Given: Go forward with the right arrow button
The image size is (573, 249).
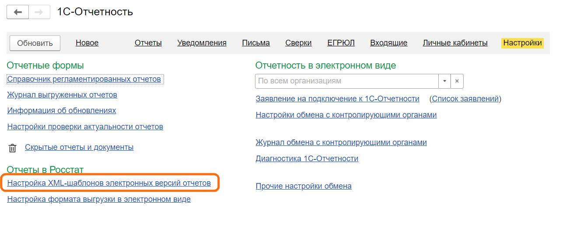Looking at the screenshot, I should (39, 12).
